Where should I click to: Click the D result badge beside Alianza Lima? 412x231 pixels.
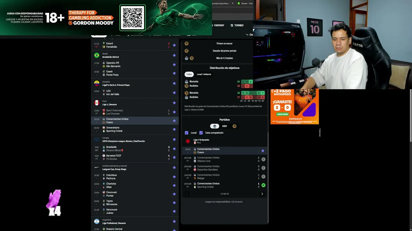pos(263,159)
